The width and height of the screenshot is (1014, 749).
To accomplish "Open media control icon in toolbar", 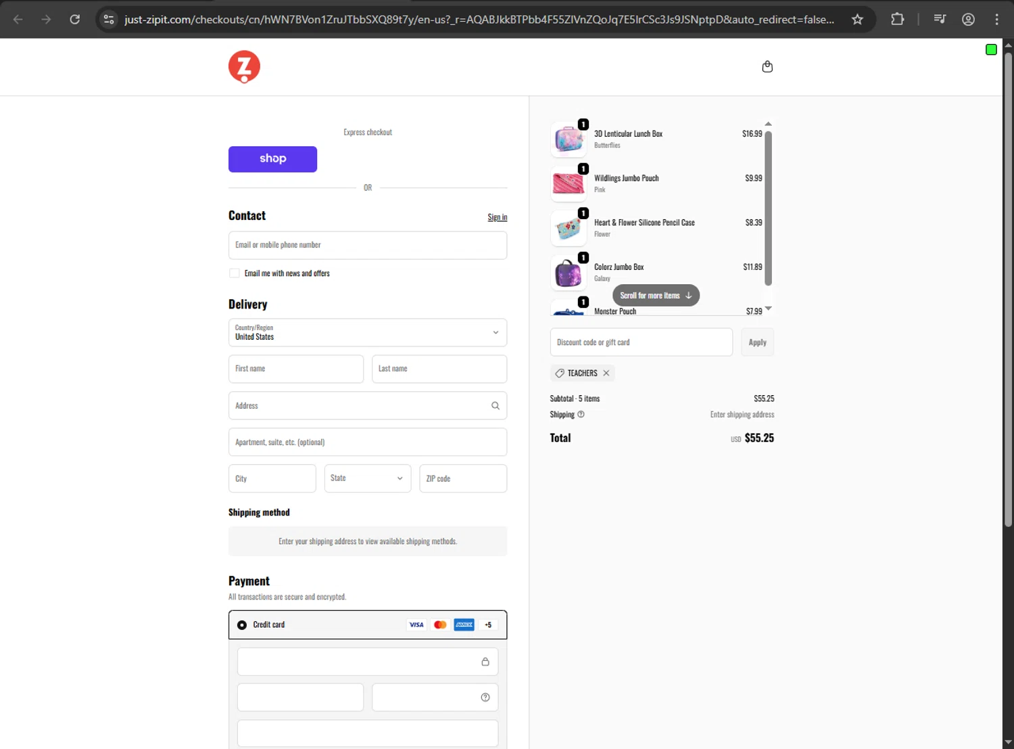I will point(940,19).
